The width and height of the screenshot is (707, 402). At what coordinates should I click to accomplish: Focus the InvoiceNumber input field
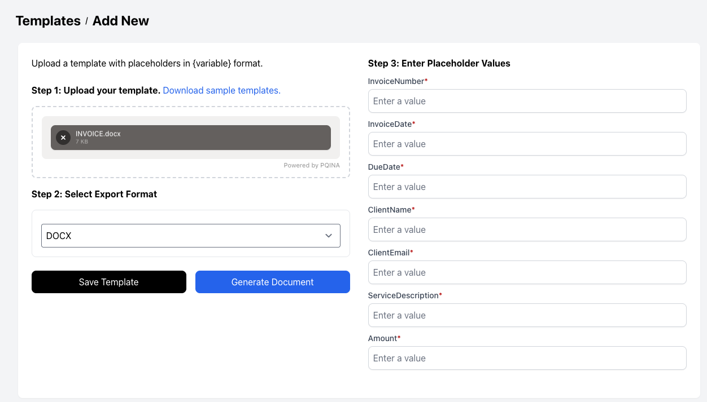(x=527, y=101)
